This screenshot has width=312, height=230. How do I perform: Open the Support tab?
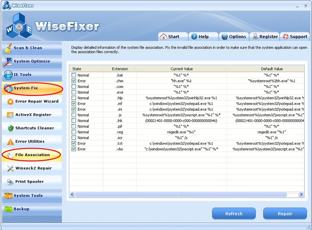[295, 37]
